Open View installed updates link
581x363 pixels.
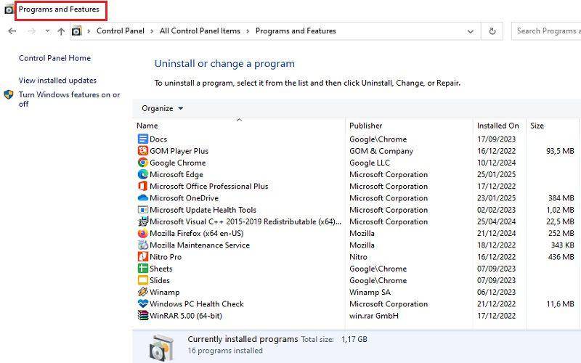pyautogui.click(x=57, y=81)
